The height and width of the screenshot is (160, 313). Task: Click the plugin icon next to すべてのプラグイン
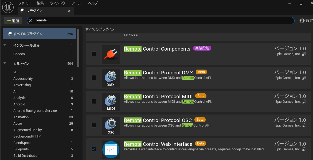tap(10, 34)
